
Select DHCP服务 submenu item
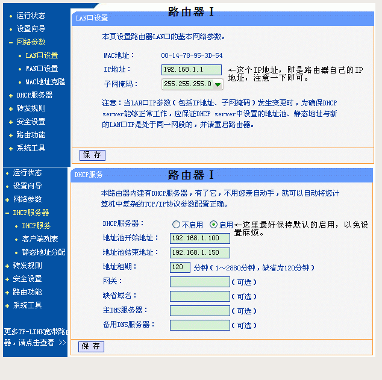coord(36,226)
